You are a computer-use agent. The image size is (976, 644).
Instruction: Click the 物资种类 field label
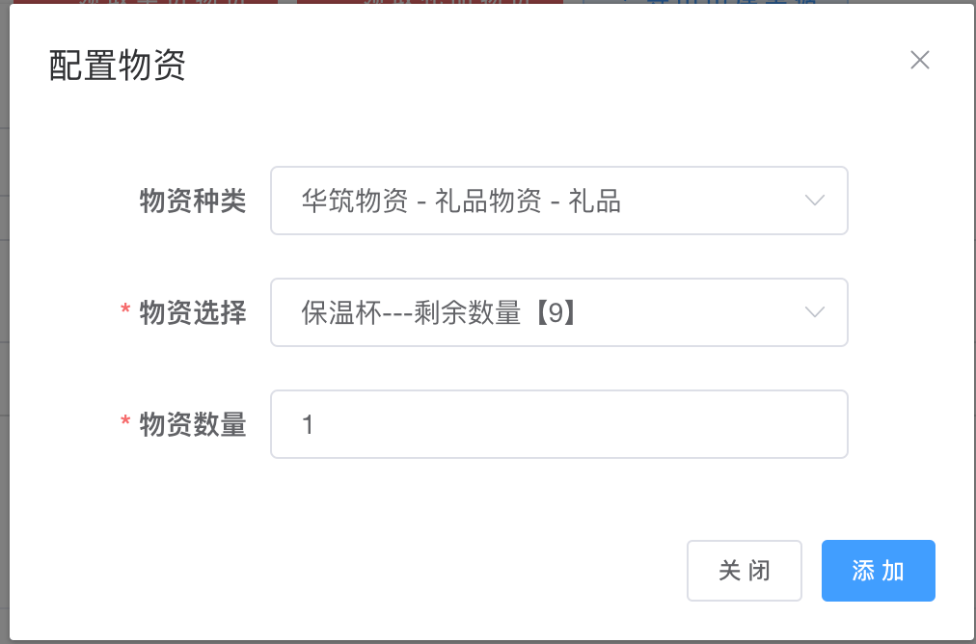click(193, 201)
